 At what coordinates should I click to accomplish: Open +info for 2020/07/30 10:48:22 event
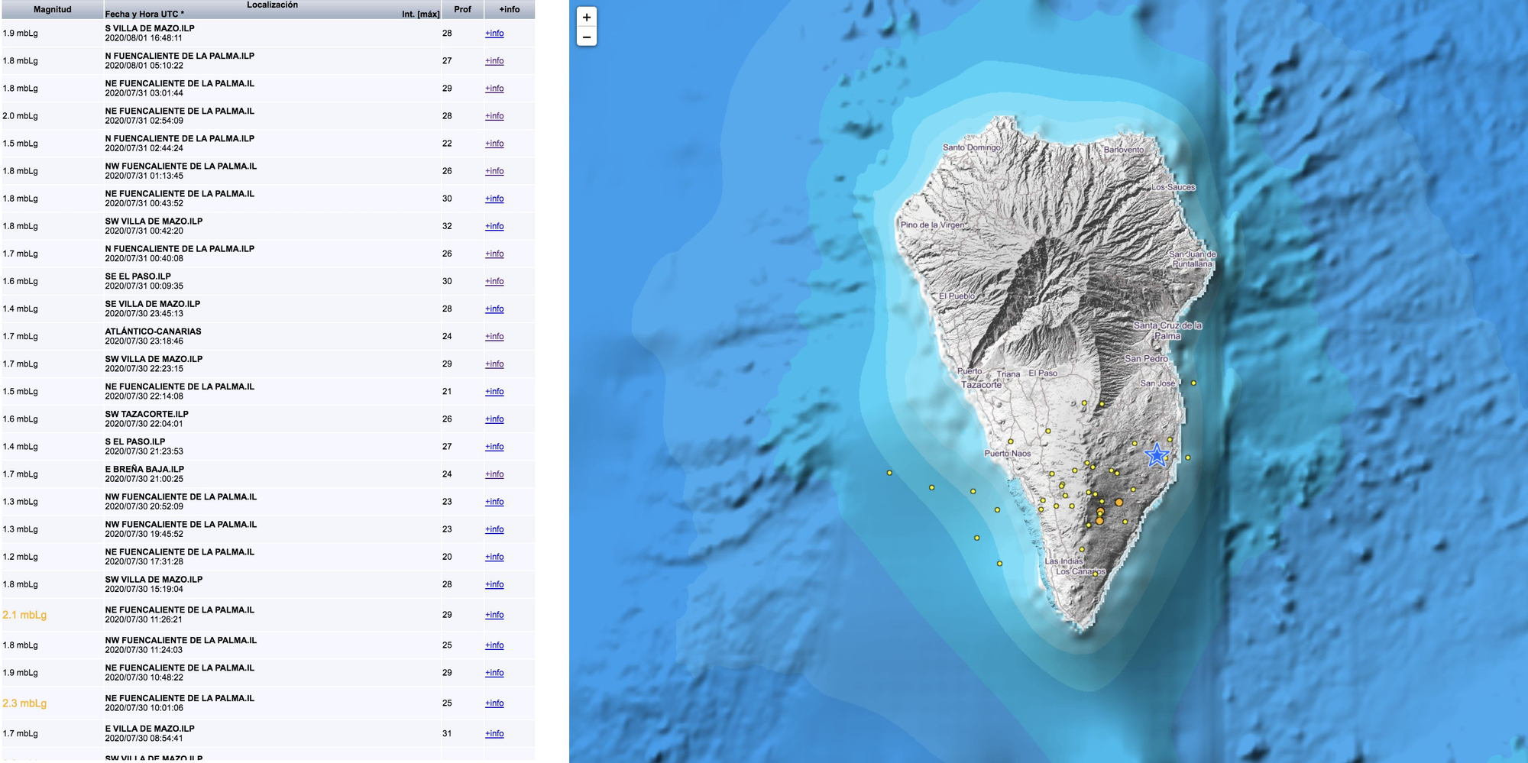click(494, 673)
